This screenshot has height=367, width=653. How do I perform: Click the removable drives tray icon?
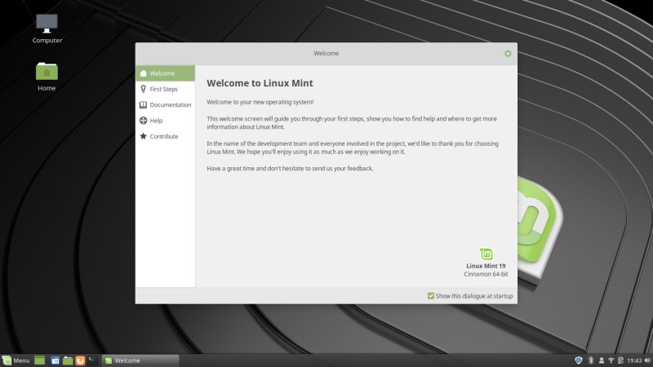point(620,360)
